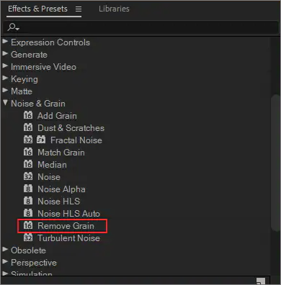
Task: Expand the Matte category
Action: (x=5, y=91)
